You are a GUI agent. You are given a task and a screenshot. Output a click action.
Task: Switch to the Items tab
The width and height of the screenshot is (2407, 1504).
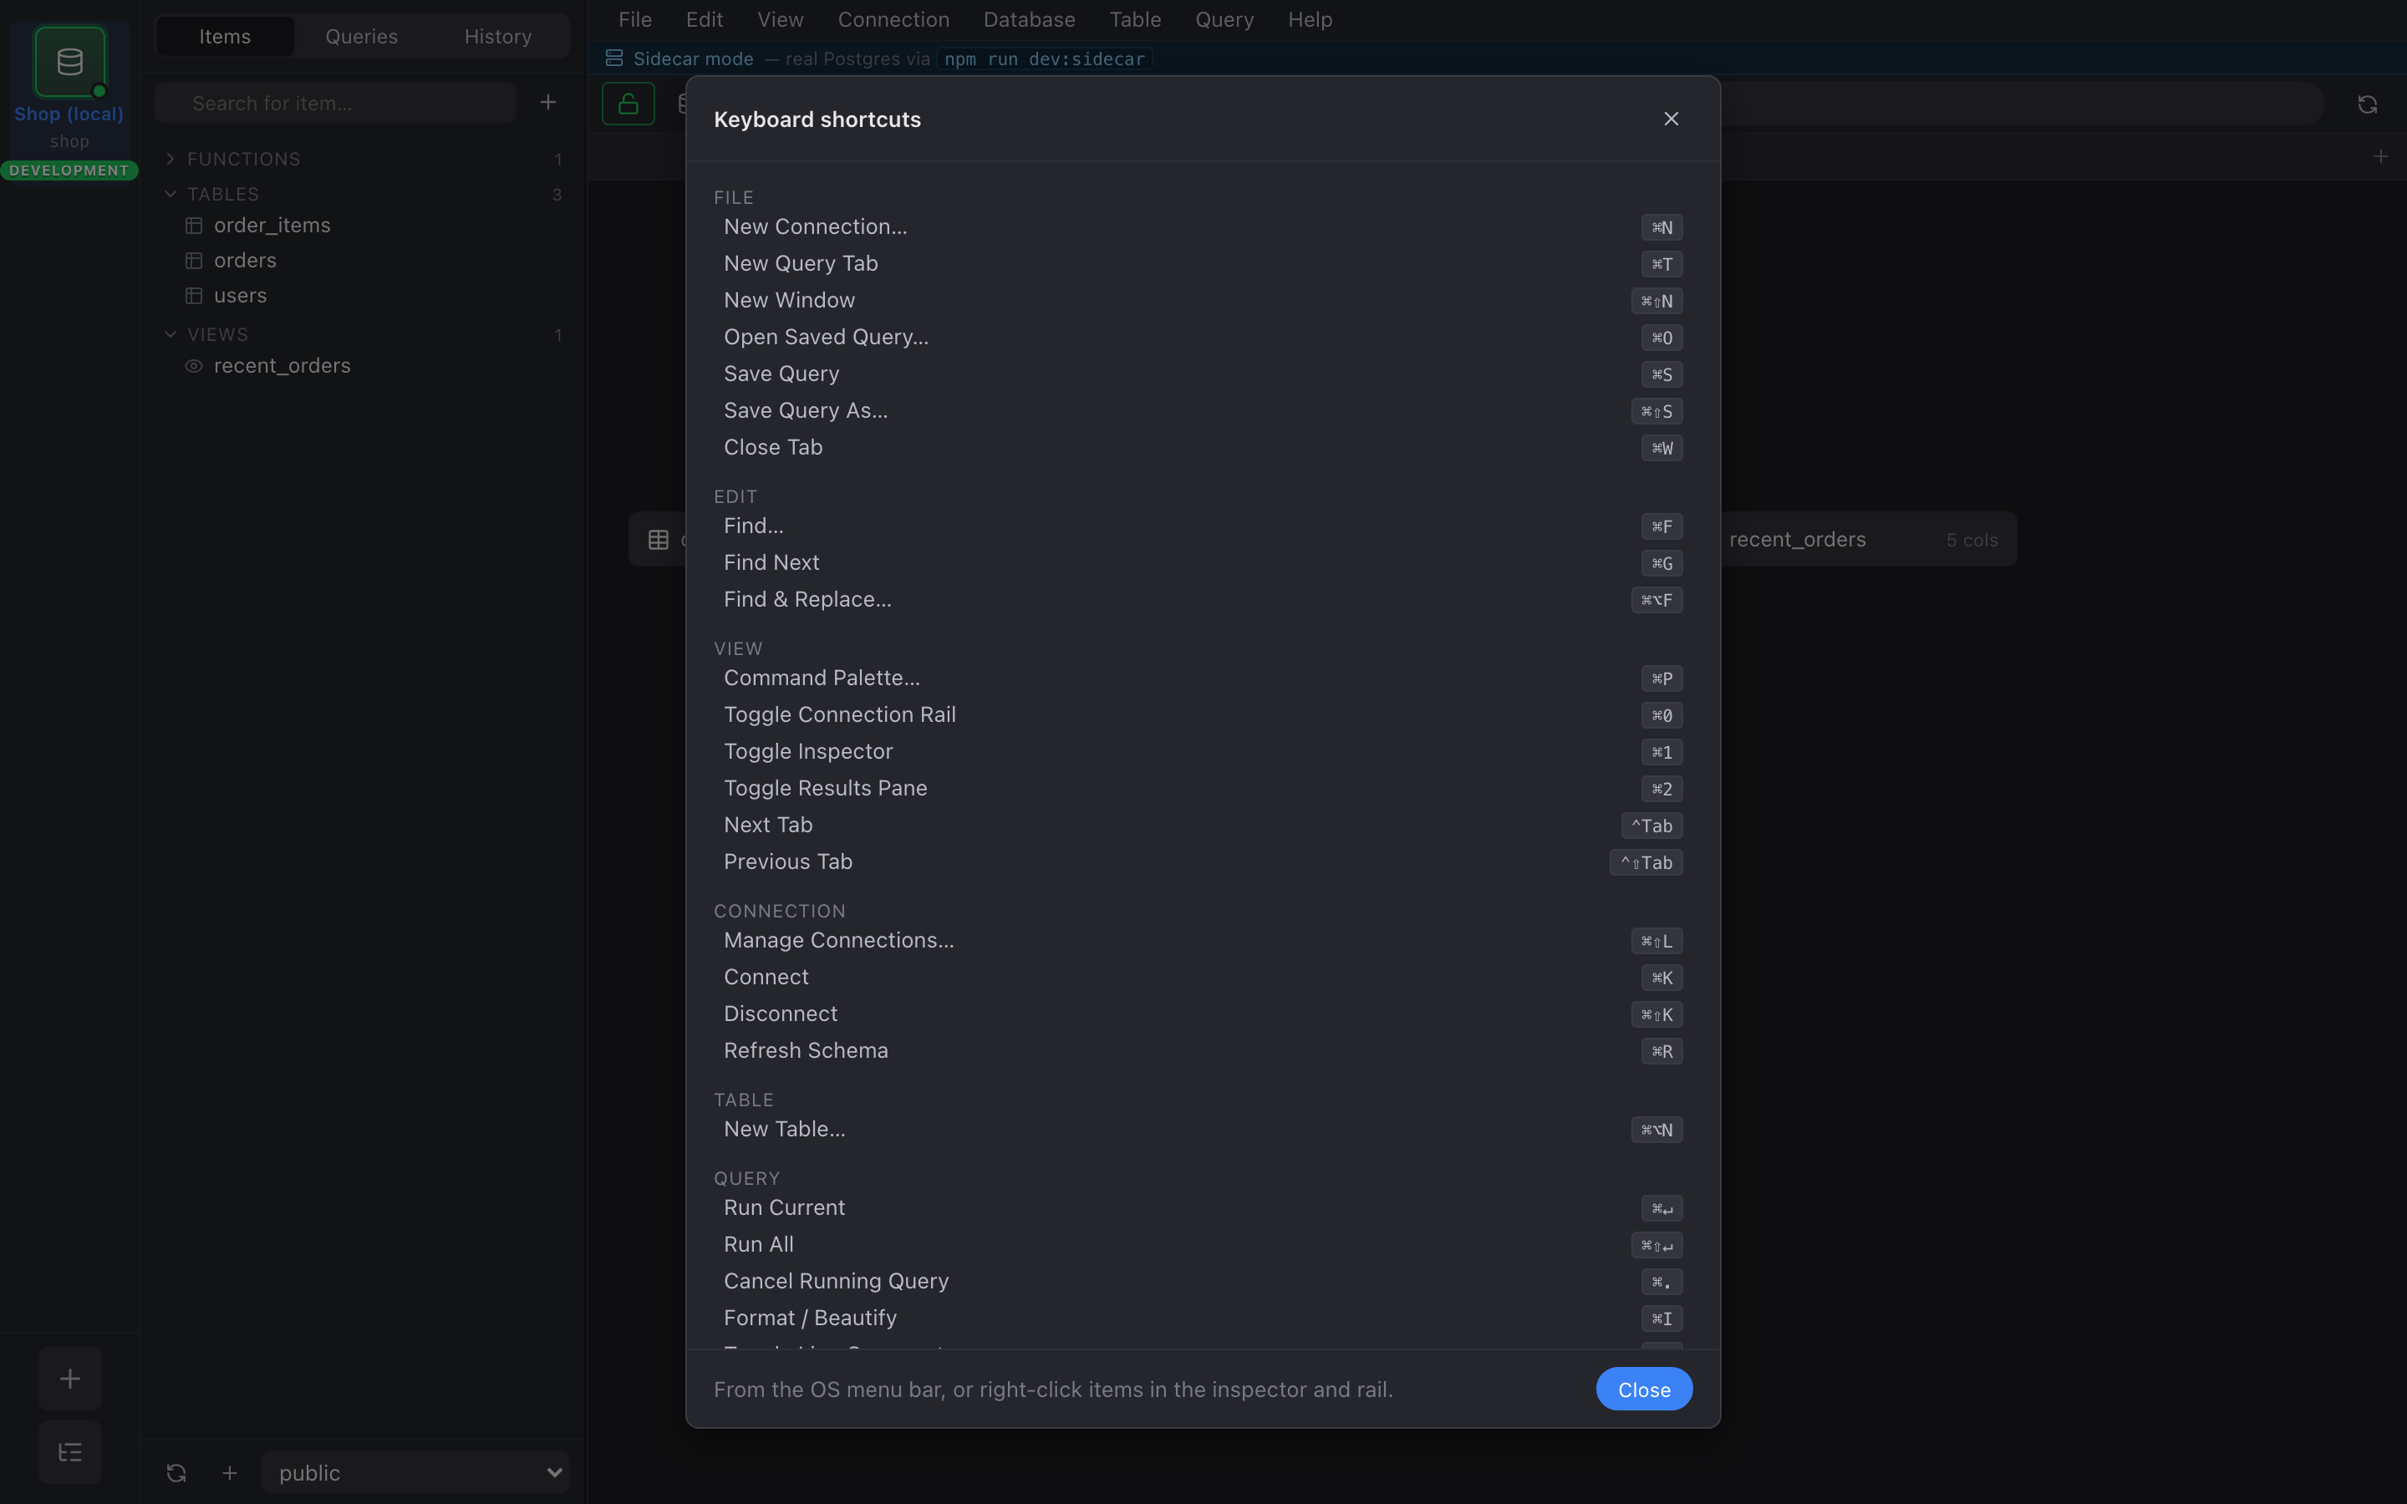click(225, 37)
